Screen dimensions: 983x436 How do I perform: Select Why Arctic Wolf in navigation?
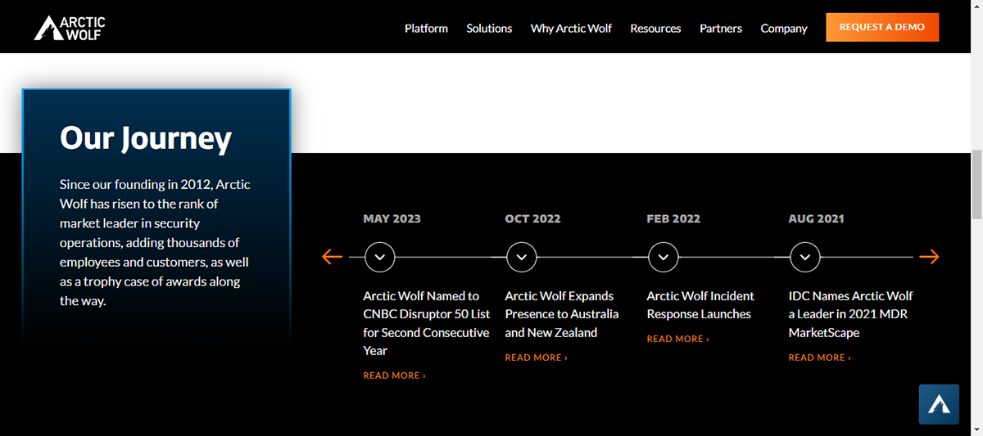coord(571,28)
